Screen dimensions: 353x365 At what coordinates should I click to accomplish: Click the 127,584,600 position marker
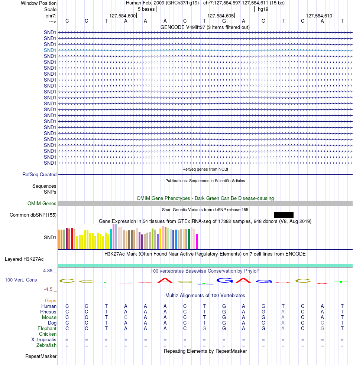123,16
